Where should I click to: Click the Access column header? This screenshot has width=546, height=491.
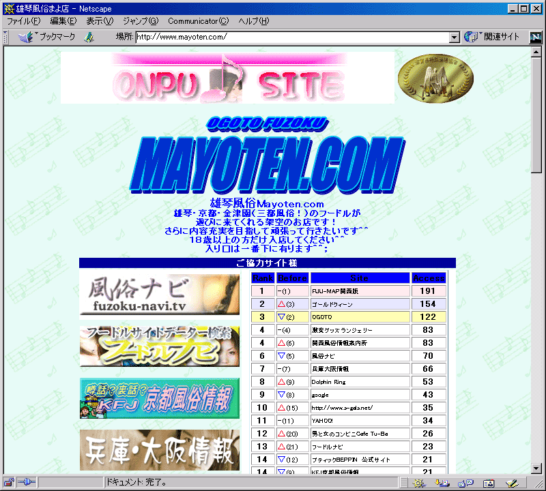pos(429,278)
